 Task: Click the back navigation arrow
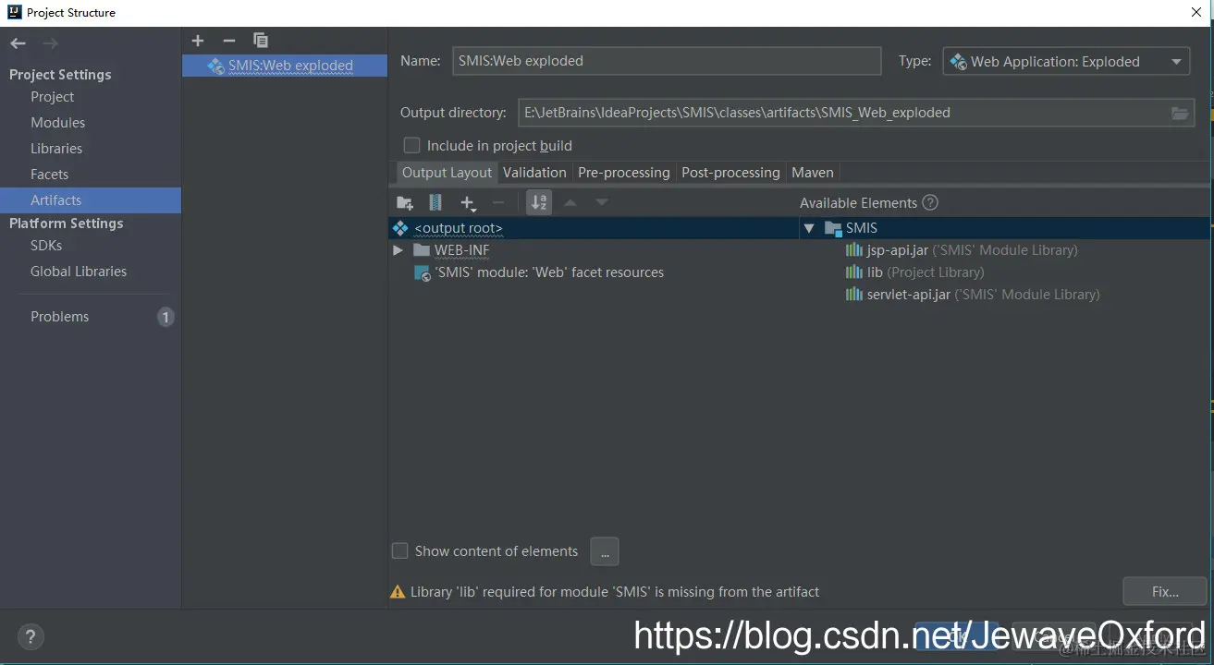(x=18, y=43)
